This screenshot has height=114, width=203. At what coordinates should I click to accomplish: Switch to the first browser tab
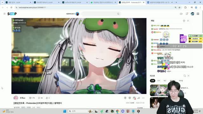pos(18,2)
